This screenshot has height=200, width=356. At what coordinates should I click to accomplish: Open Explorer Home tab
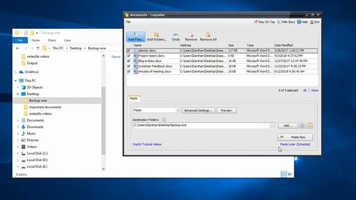point(36,41)
